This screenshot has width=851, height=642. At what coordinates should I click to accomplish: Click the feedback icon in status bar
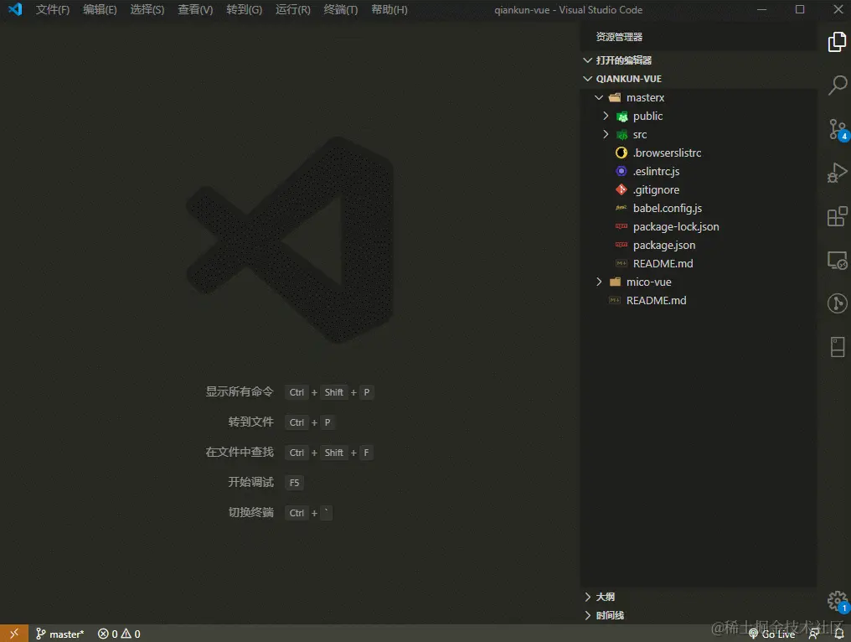tap(814, 634)
